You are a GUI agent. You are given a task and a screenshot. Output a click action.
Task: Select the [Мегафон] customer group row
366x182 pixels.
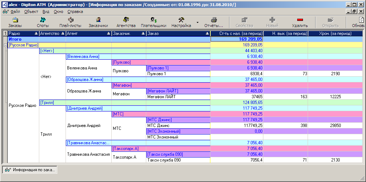237,85
